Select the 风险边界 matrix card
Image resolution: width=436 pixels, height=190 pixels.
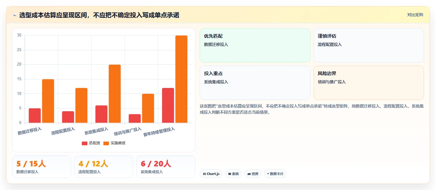tap(369, 83)
